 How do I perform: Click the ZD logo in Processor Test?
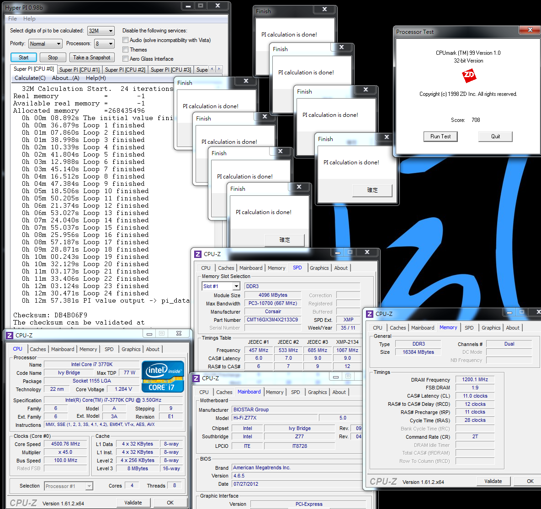469,76
